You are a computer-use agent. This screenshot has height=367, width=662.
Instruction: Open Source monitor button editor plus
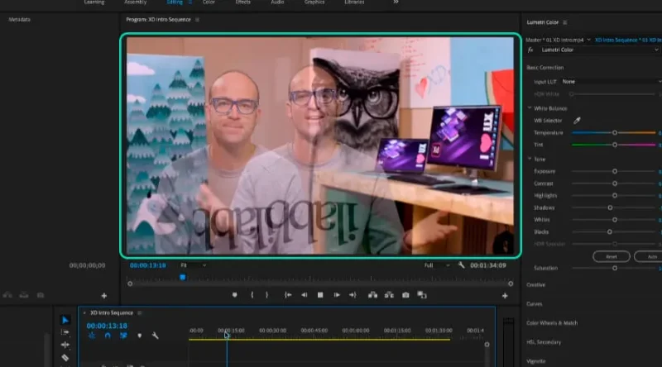click(x=104, y=296)
